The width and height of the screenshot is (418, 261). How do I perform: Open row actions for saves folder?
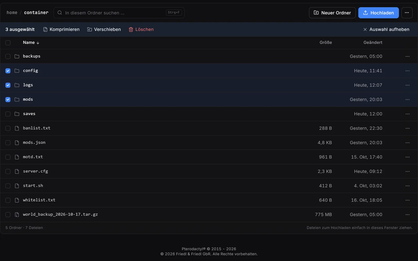tap(408, 114)
